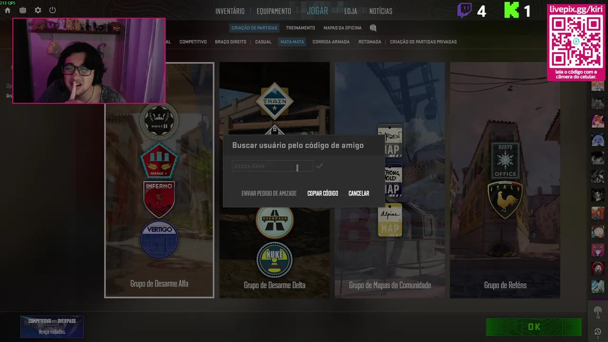Viewport: 608px width, 342px height.
Task: Select the Dust II map badge
Action: pos(159,121)
